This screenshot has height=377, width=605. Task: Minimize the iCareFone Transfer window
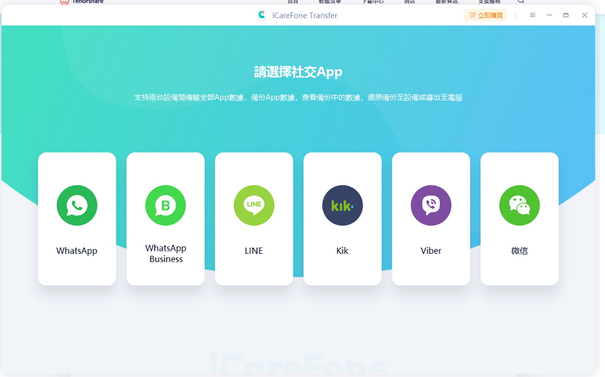pyautogui.click(x=549, y=15)
